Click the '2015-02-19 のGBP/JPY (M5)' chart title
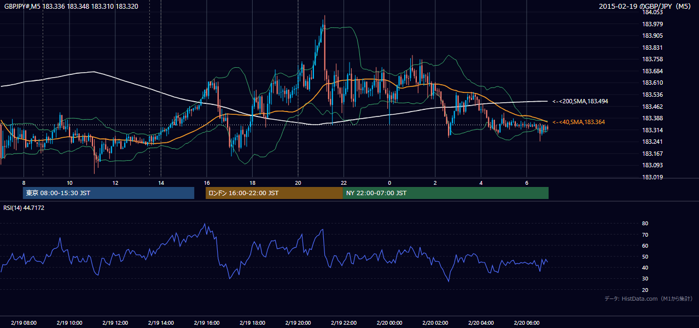Image resolution: width=699 pixels, height=328 pixels. [x=646, y=6]
